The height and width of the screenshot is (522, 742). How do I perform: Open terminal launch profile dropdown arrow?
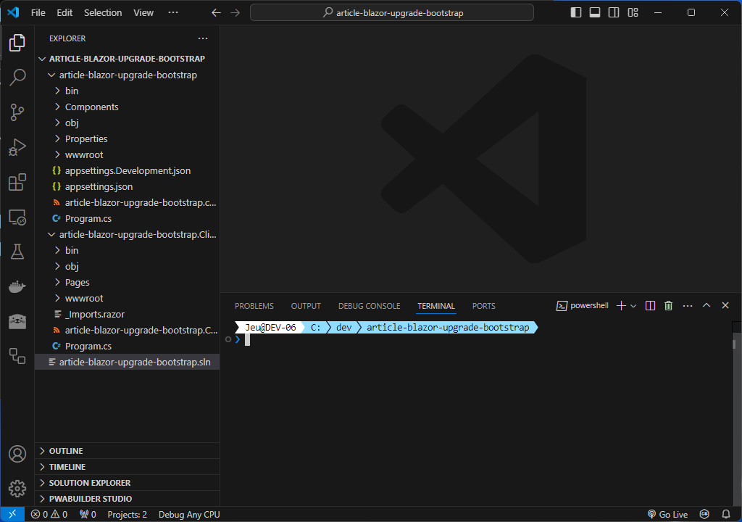coord(633,306)
